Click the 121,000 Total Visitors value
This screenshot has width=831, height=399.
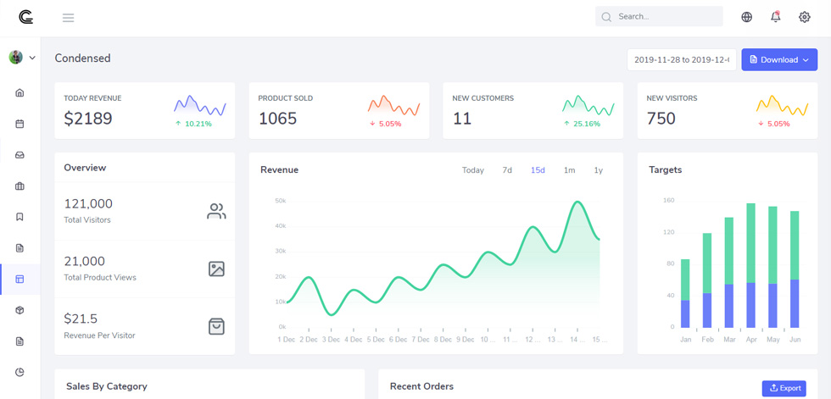point(88,203)
